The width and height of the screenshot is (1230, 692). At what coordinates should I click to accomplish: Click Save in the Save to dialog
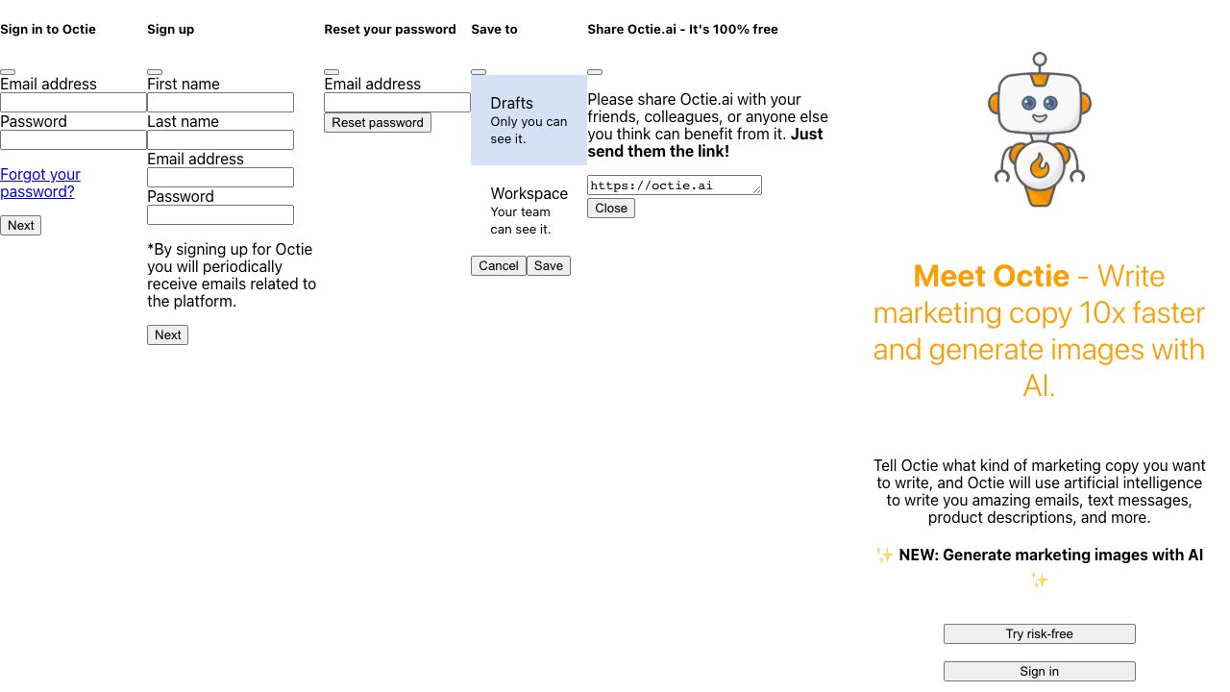point(549,266)
